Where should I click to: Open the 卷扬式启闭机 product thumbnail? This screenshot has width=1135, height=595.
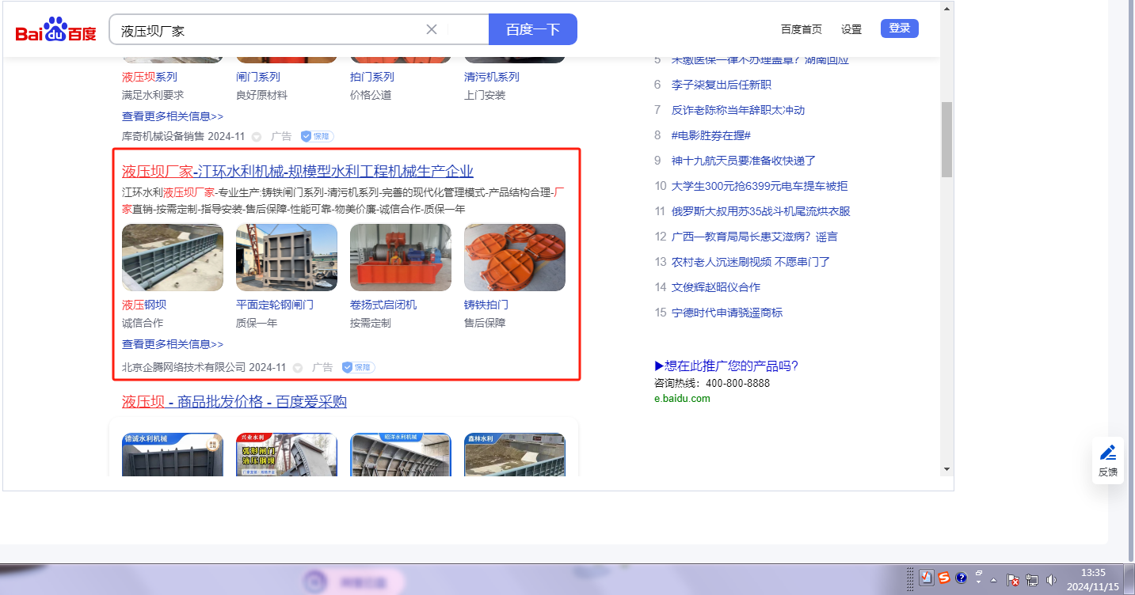pos(401,257)
